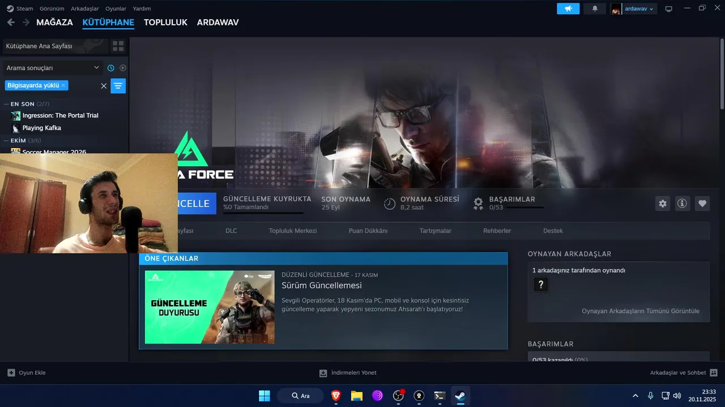Open the Arkadaşlar menu

85,8
